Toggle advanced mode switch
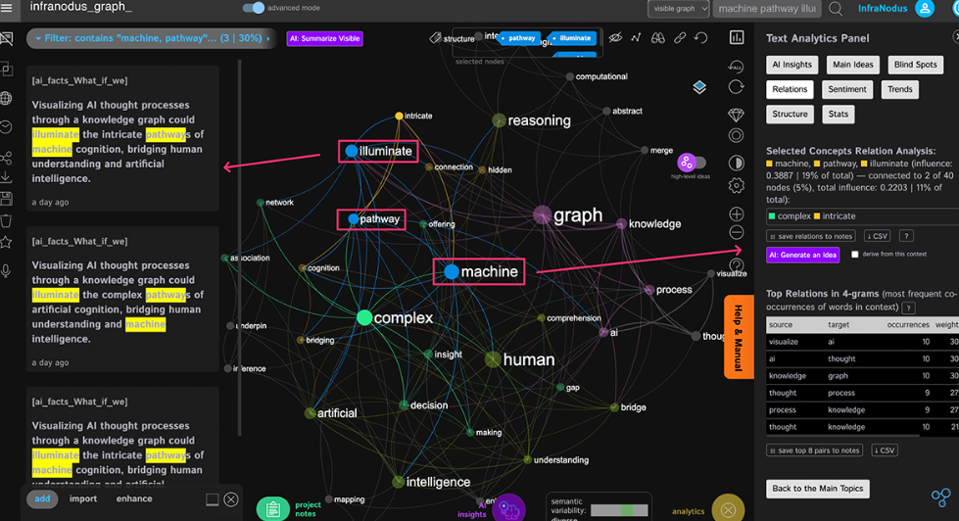The width and height of the screenshot is (959, 521). (253, 8)
